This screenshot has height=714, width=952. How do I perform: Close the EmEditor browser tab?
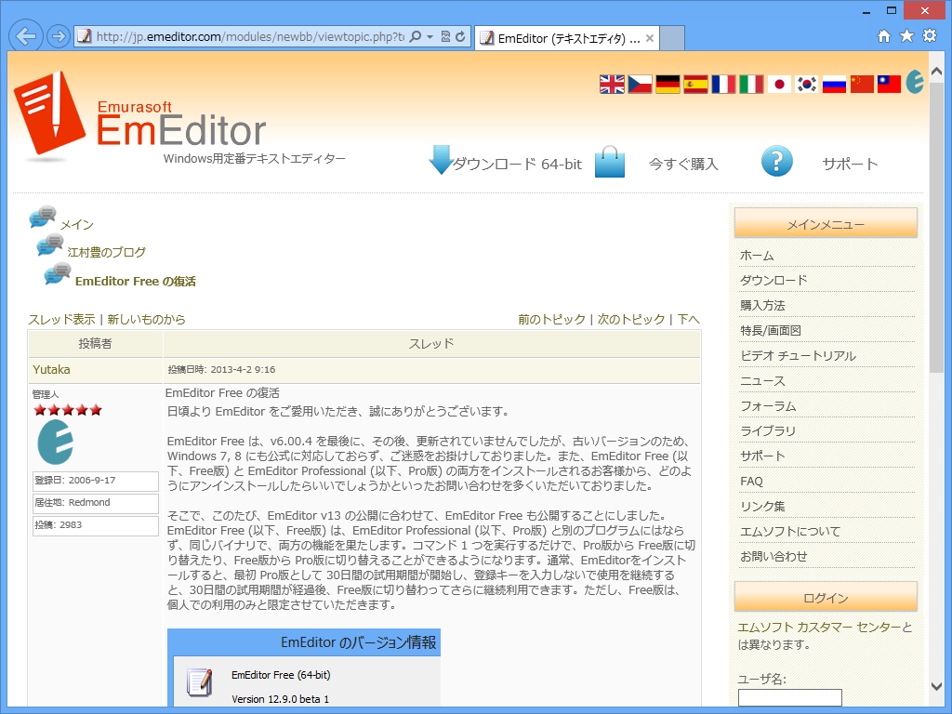coord(650,38)
